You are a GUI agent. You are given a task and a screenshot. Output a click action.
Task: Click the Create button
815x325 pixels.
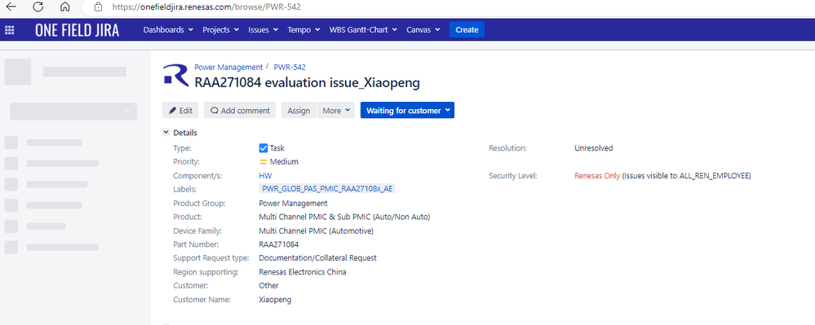(467, 29)
